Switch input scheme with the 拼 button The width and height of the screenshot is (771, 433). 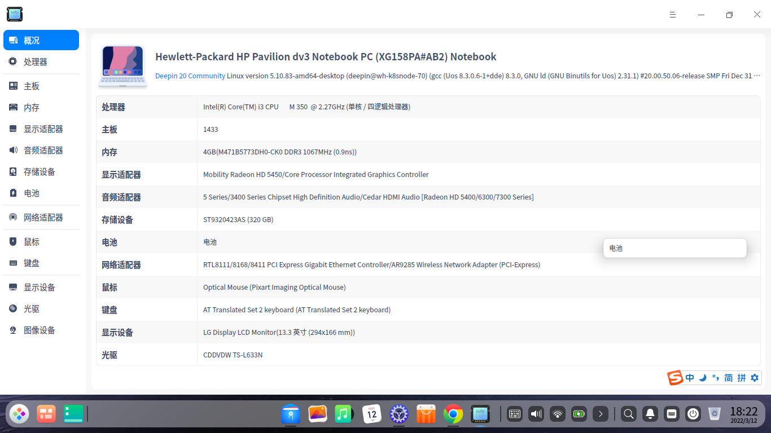coord(742,378)
